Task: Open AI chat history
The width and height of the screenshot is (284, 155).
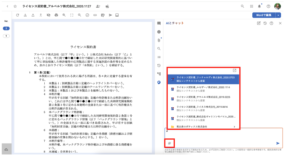Action: pyautogui.click(x=265, y=23)
